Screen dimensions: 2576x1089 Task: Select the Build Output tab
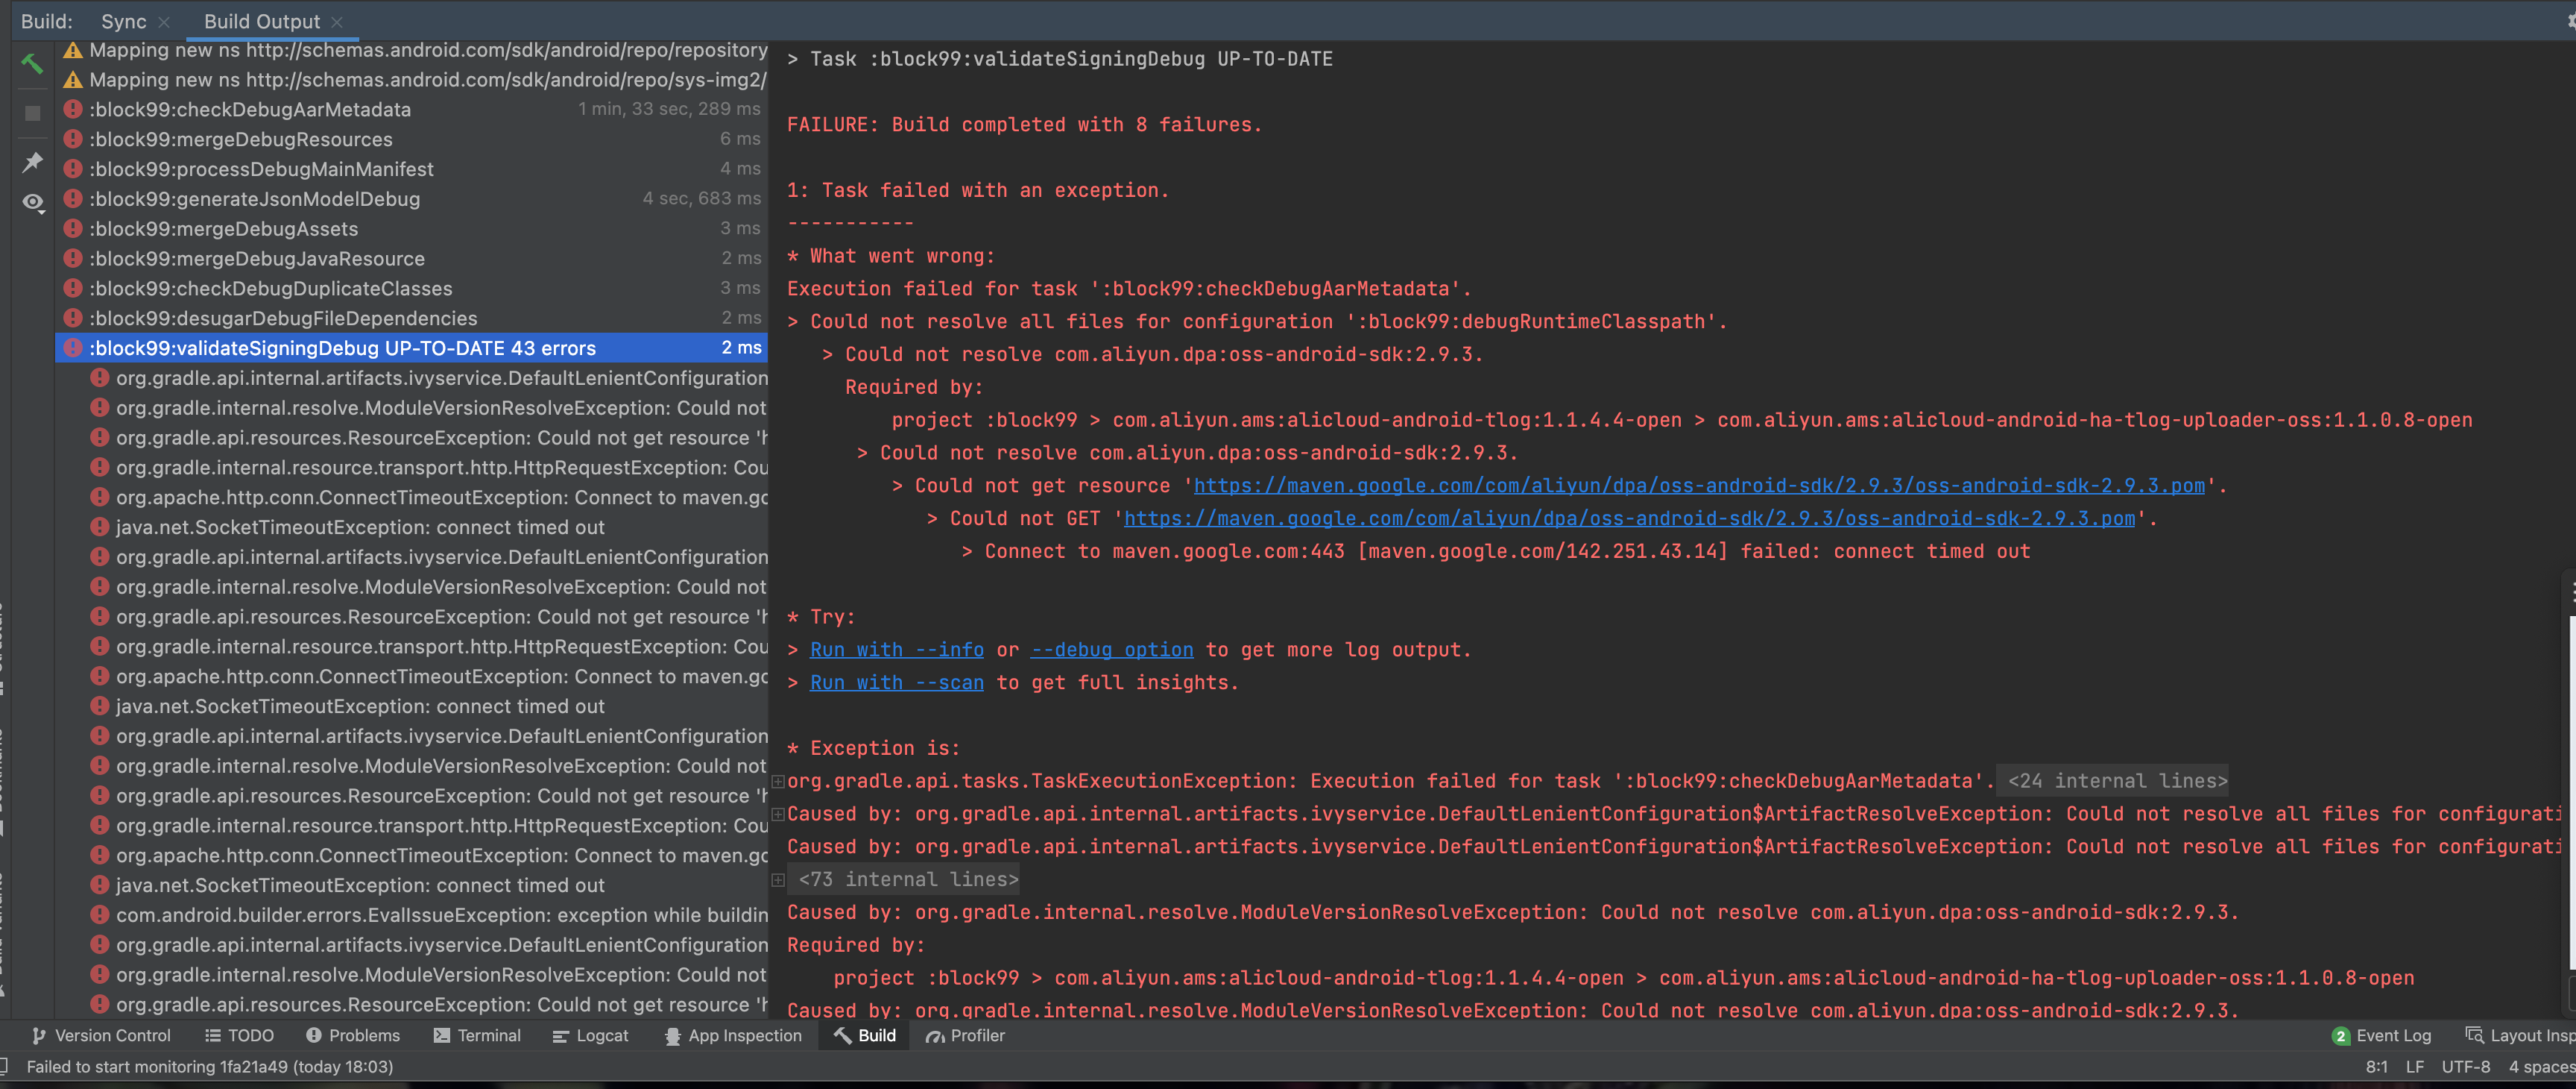[x=261, y=22]
